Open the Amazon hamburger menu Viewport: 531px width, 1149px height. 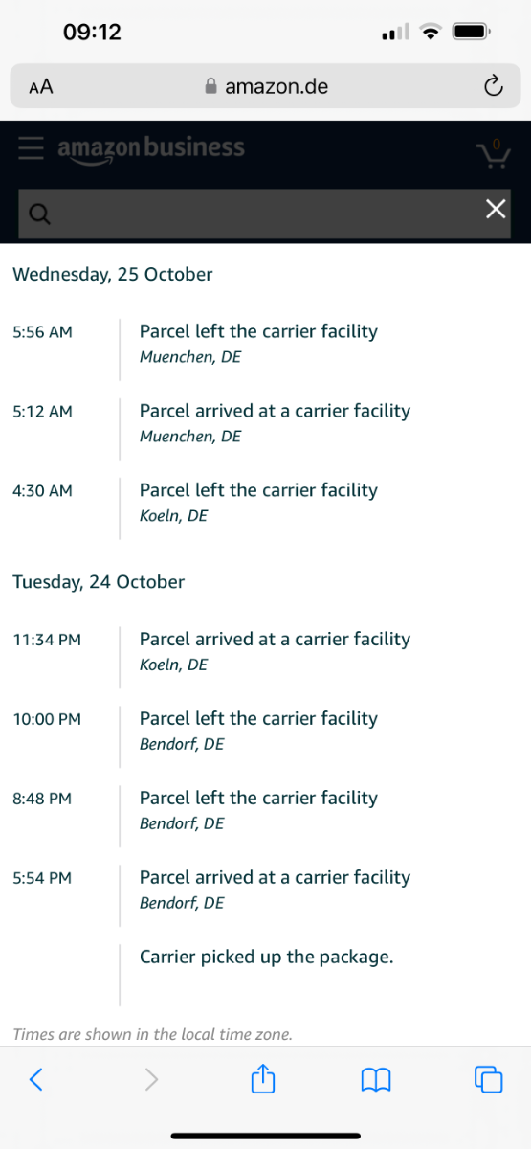32,148
